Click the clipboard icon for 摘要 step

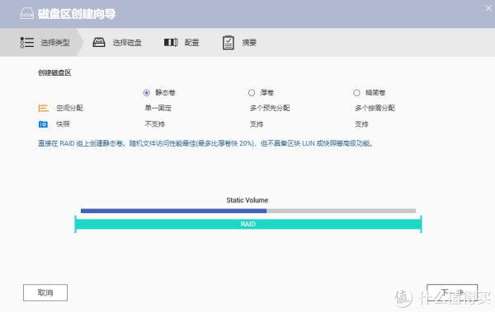(229, 43)
